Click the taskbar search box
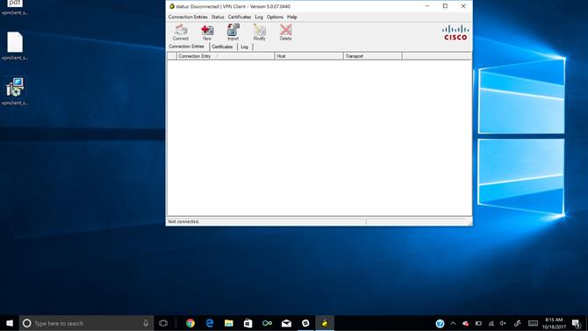588x331 pixels. click(86, 323)
